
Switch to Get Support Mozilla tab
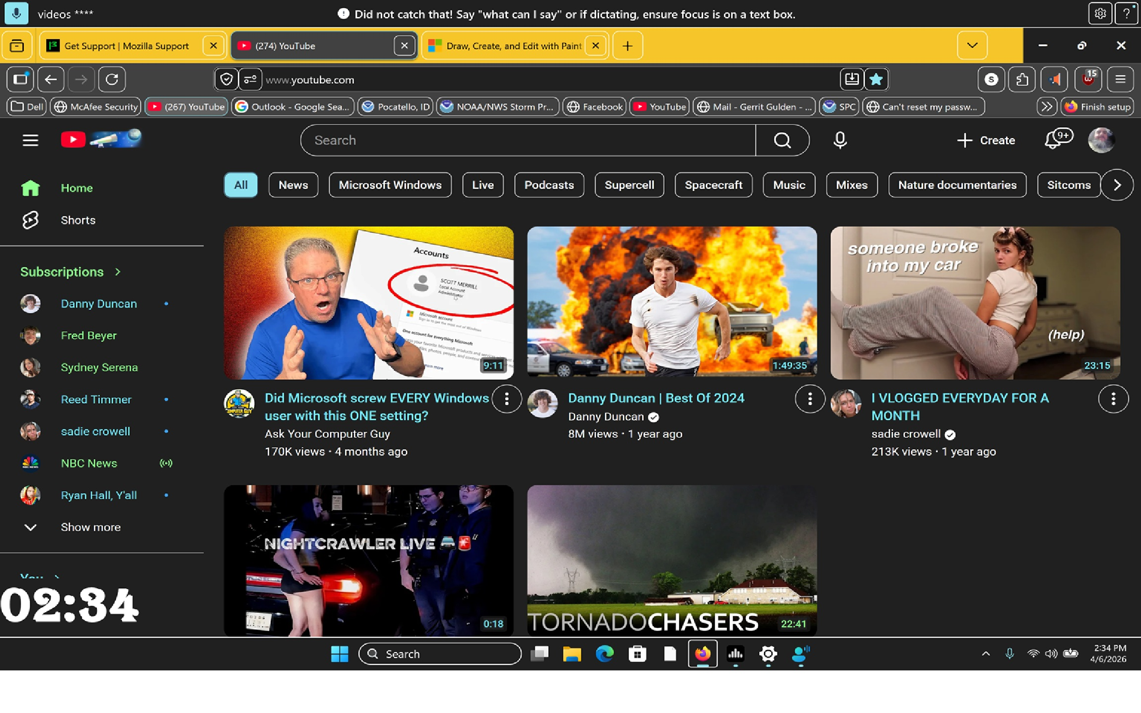pos(126,46)
